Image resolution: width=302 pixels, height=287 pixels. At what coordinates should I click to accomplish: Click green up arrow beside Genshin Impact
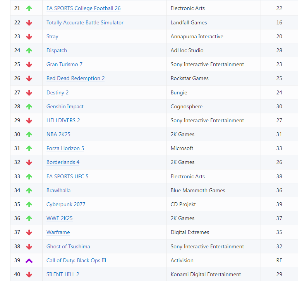29,106
